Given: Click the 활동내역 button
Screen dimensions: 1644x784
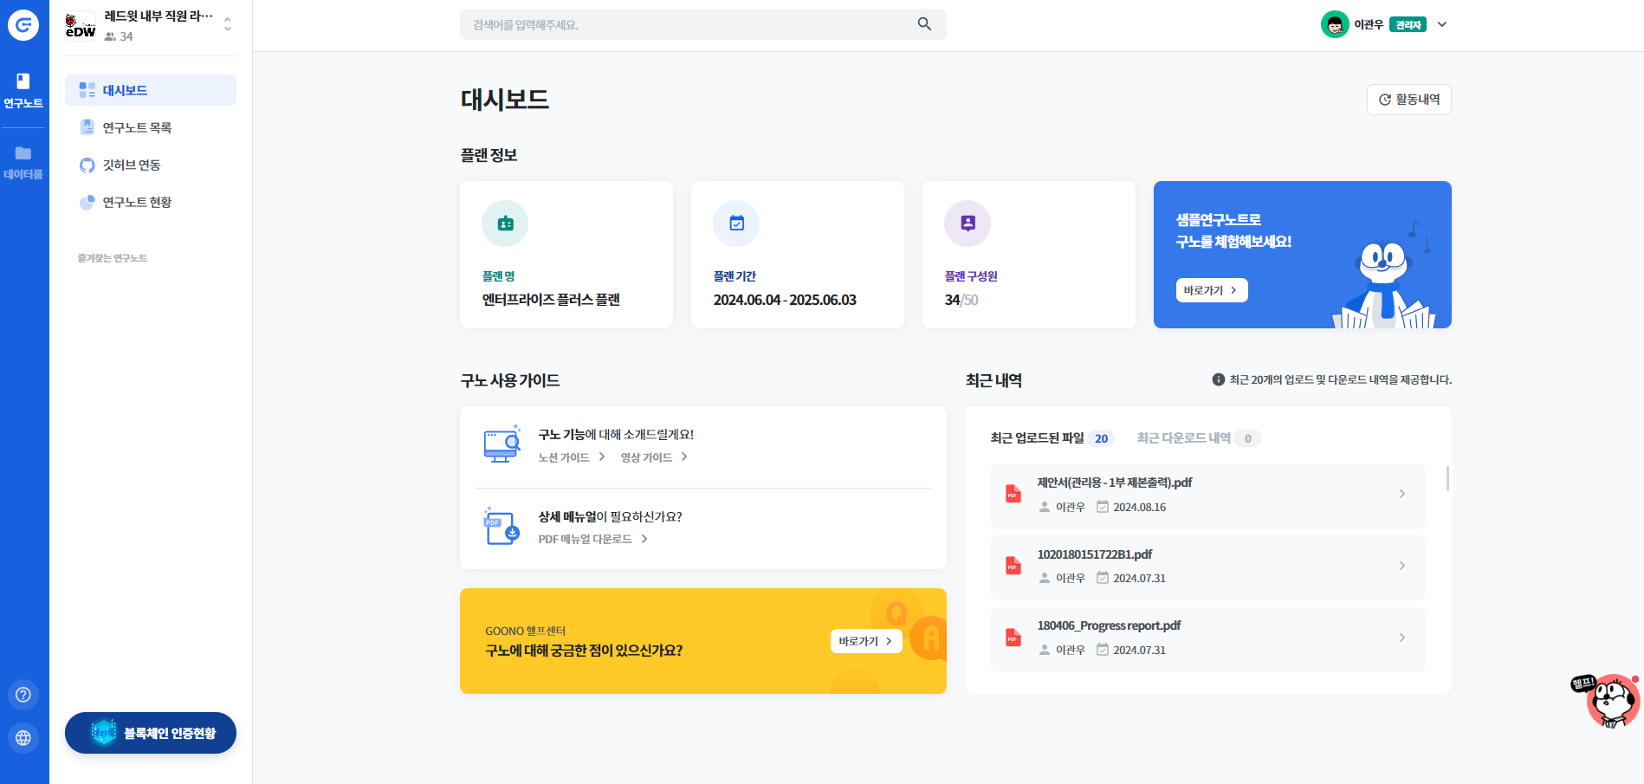Looking at the screenshot, I should pyautogui.click(x=1408, y=99).
